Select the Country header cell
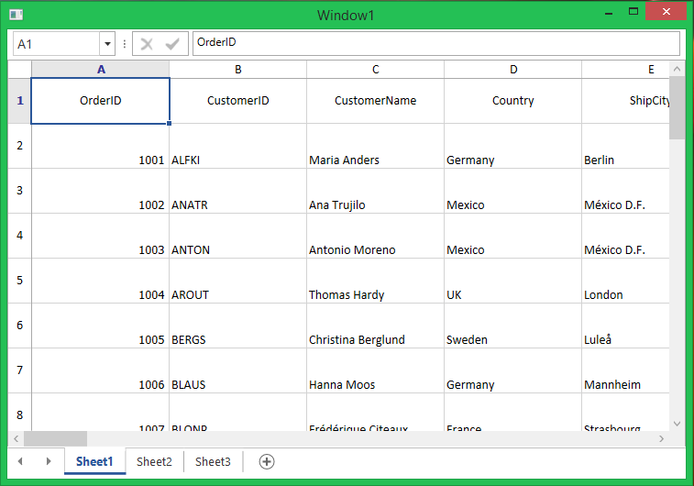Viewport: 694px width, 486px height. point(513,101)
